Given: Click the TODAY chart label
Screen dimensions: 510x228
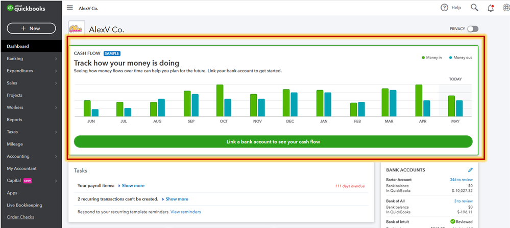Looking at the screenshot, I should (455, 79).
